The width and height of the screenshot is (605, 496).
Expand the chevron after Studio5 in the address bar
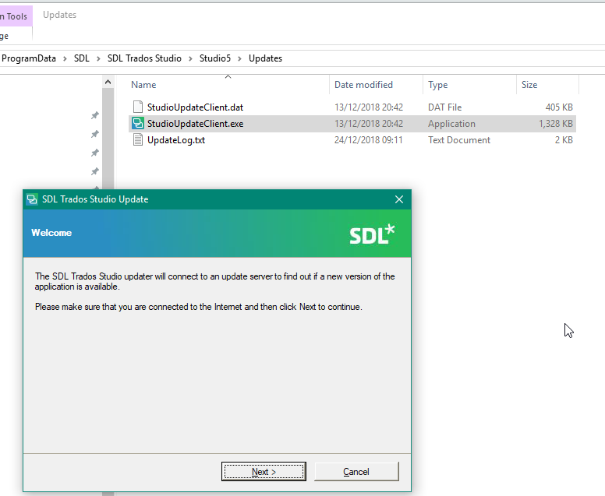click(240, 58)
